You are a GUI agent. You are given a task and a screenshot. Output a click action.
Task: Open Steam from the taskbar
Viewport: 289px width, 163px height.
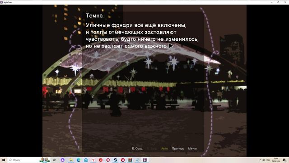click(116, 160)
